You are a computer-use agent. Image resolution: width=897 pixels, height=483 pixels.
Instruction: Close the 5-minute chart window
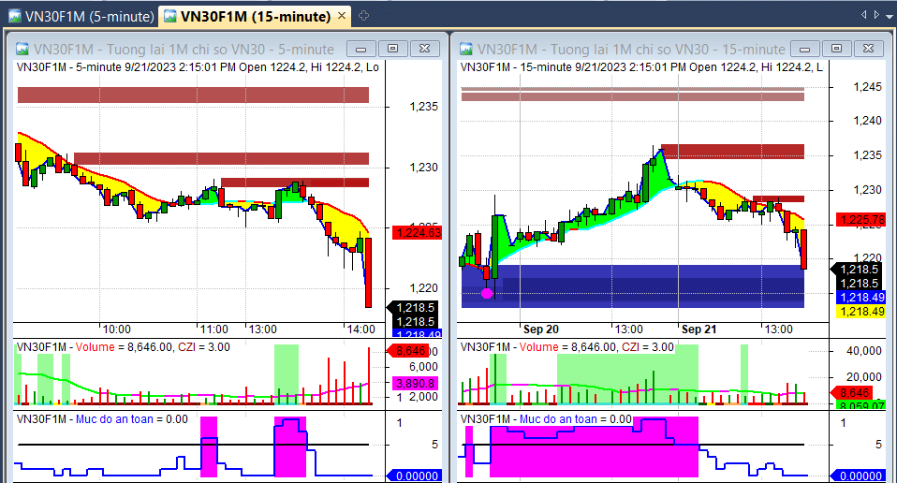tap(424, 49)
